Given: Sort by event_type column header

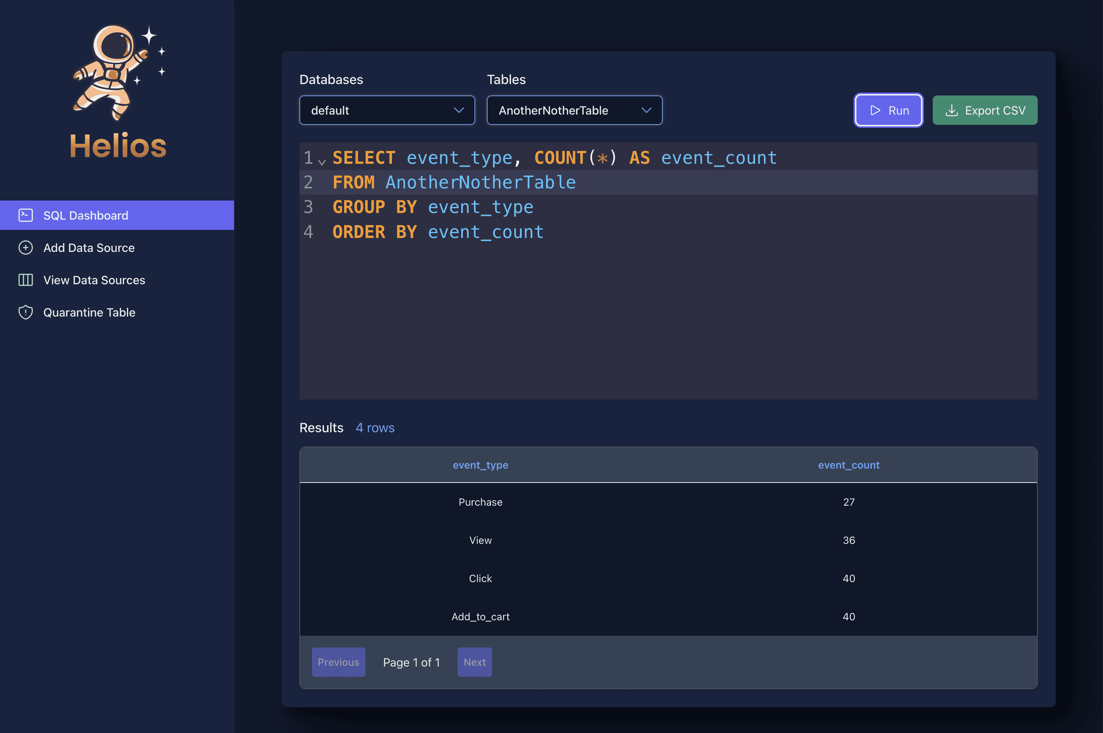Looking at the screenshot, I should click(x=481, y=465).
